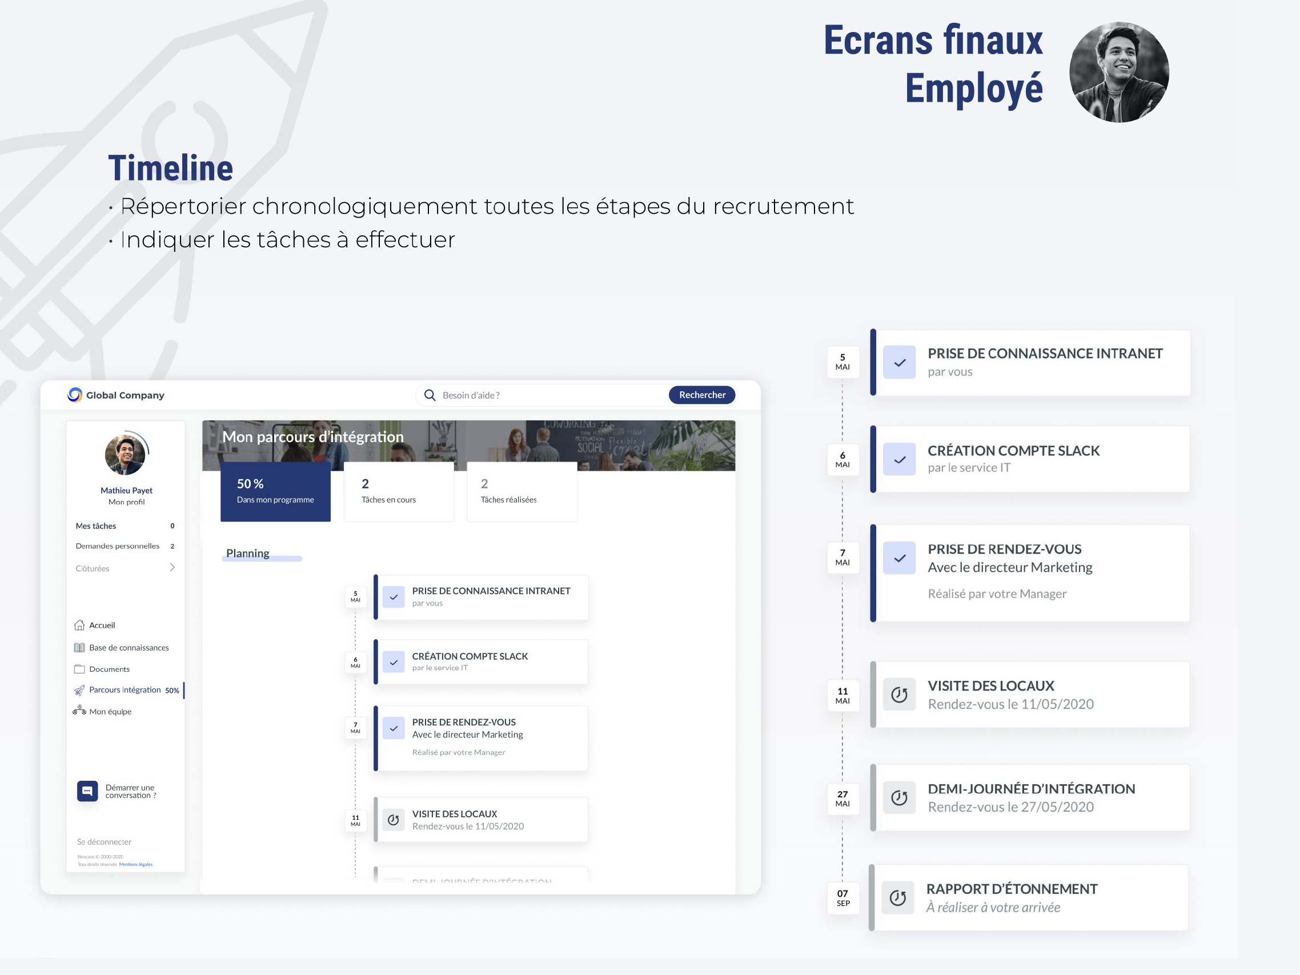Viewport: 1300px width, 975px height.
Task: Expand the Clôturées section chevron
Action: 172,568
